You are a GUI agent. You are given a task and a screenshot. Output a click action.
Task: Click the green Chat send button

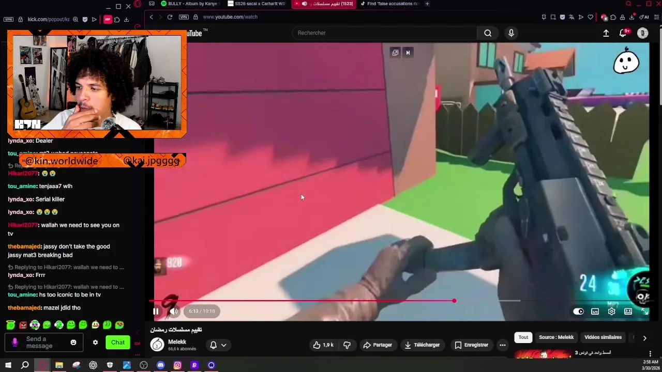point(118,342)
